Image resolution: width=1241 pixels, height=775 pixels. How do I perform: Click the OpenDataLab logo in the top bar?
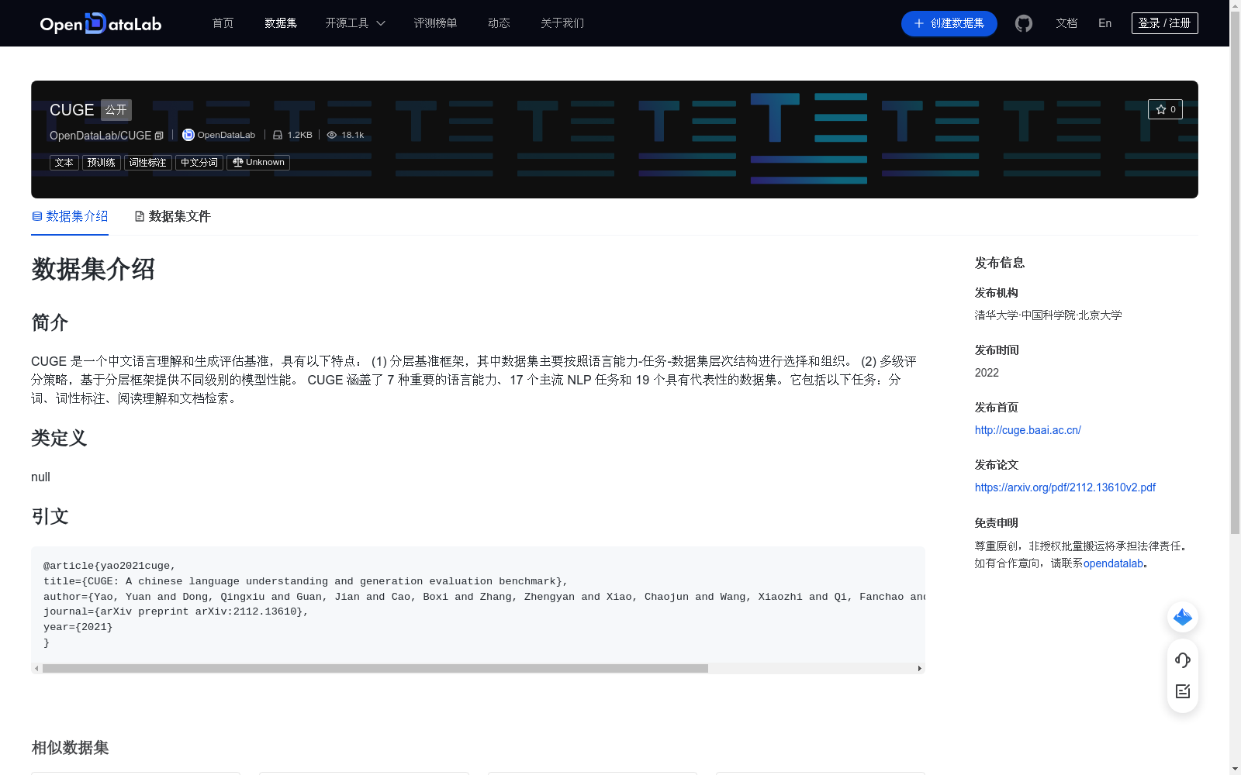click(x=99, y=23)
